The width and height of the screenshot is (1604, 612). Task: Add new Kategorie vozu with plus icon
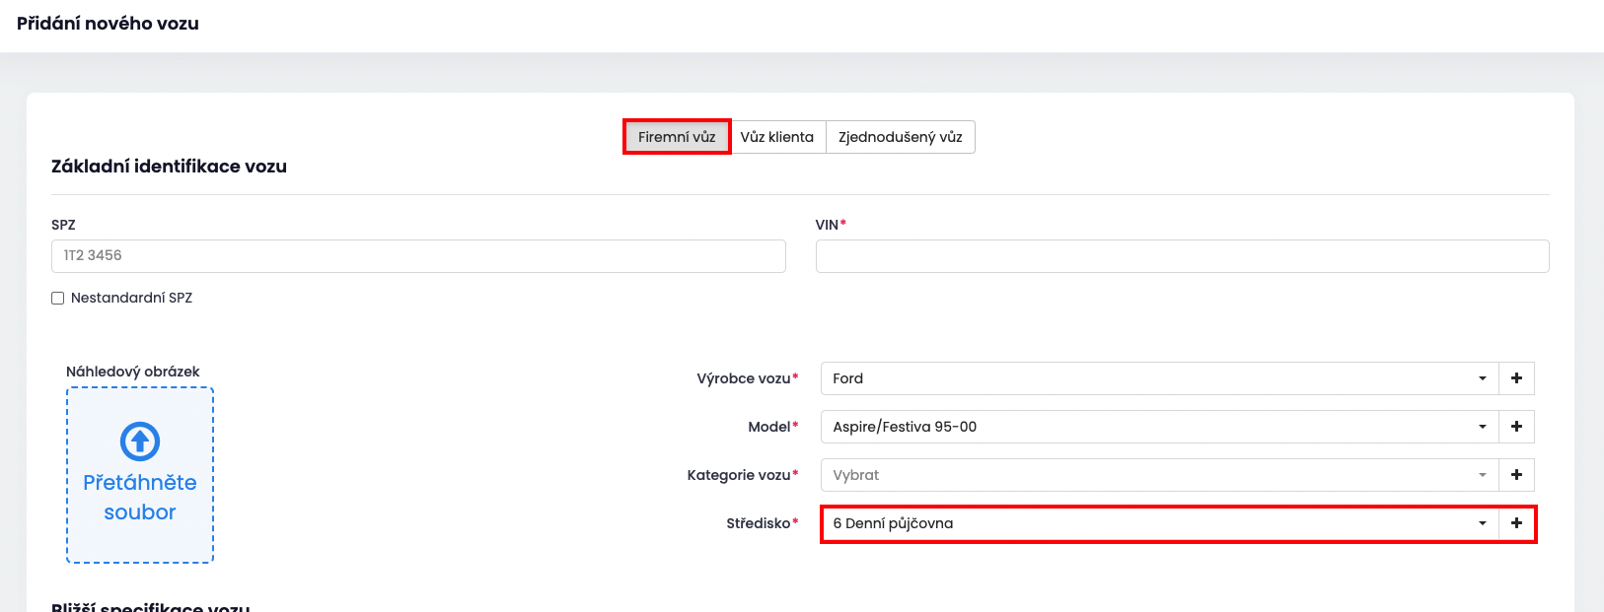1516,475
